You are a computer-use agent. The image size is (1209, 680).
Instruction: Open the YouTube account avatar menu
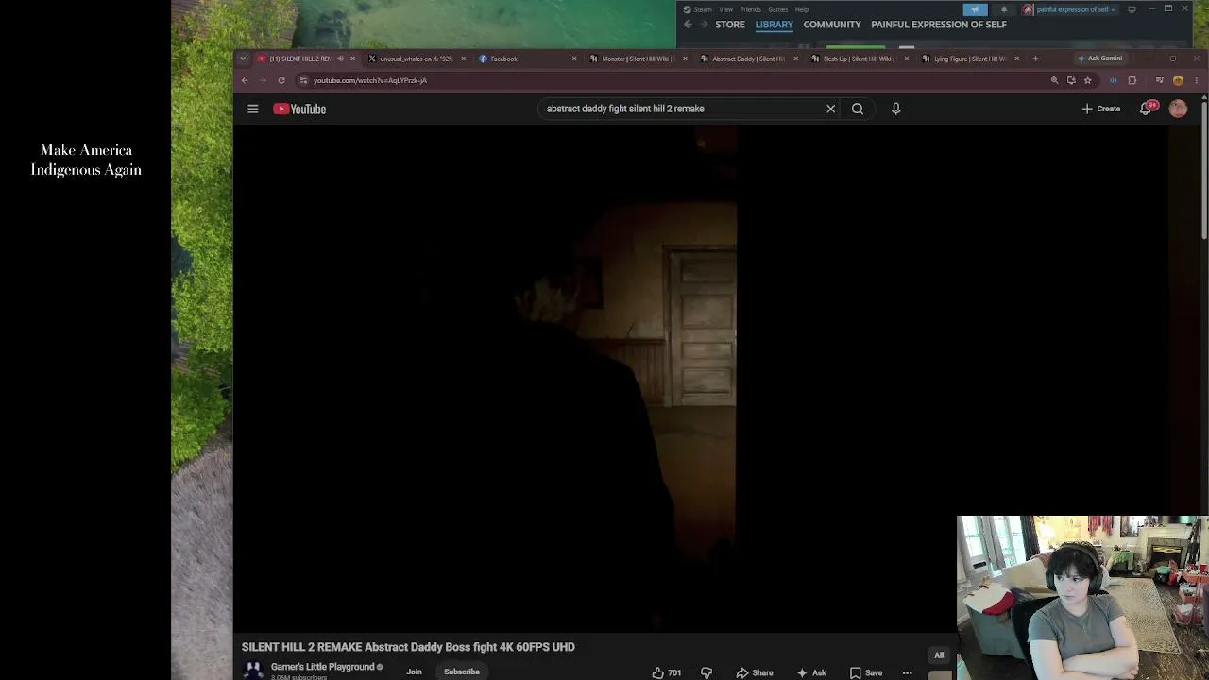(x=1178, y=109)
